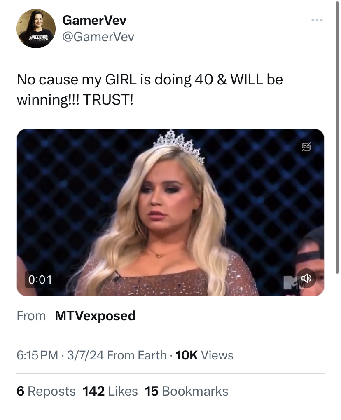
Task: Toggle closed captions on the video
Action: click(306, 147)
